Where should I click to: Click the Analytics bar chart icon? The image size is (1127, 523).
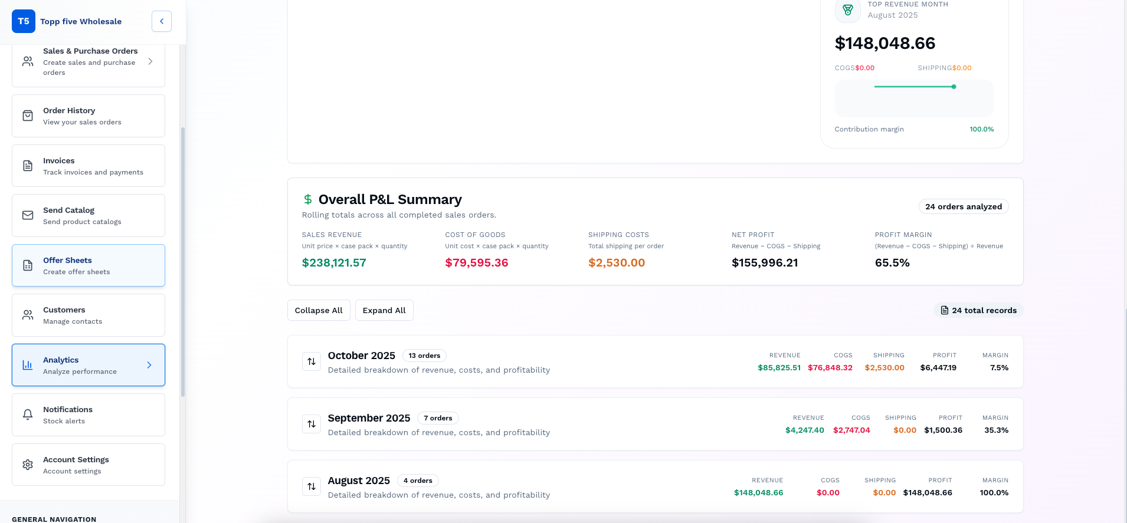pos(28,365)
